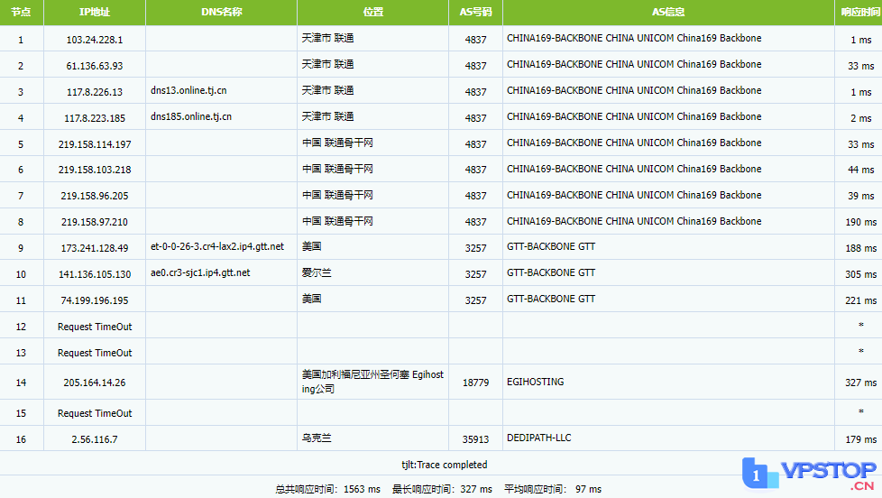The height and width of the screenshot is (498, 882).
Task: Select IP address 117.8.223.185
Action: pos(95,118)
